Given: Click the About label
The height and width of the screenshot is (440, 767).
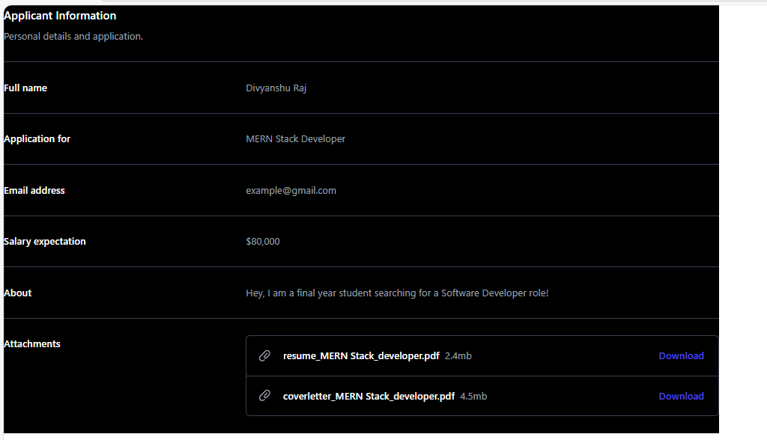Looking at the screenshot, I should coord(18,293).
